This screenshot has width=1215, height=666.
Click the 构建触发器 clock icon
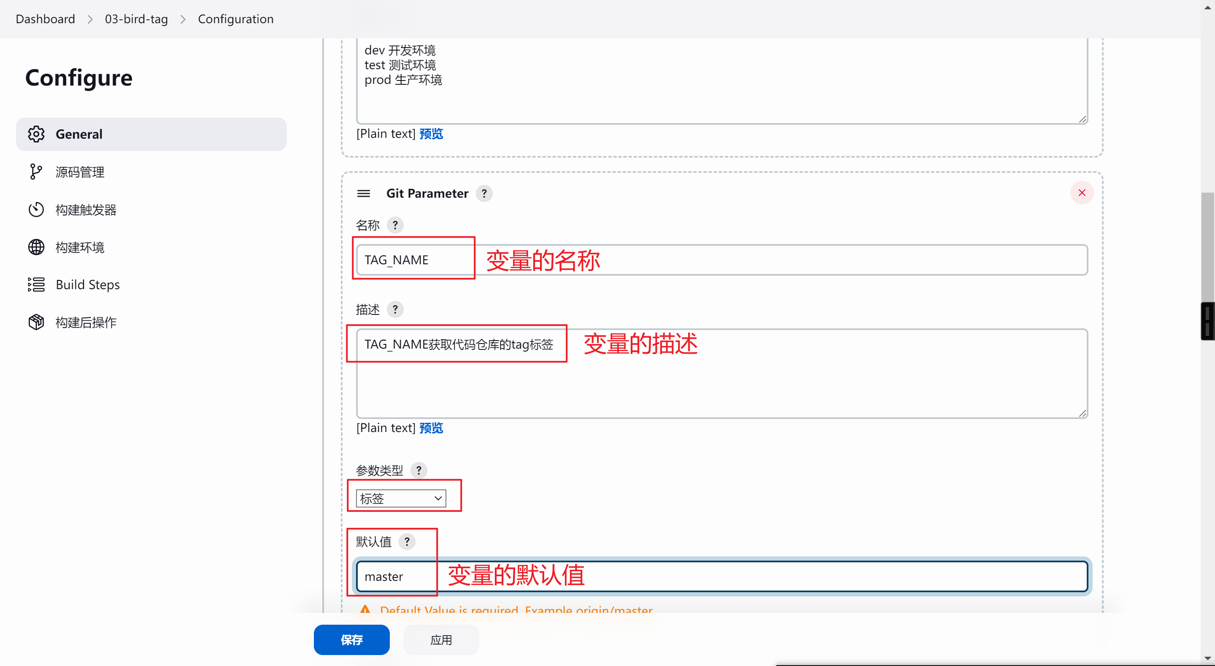pos(36,209)
